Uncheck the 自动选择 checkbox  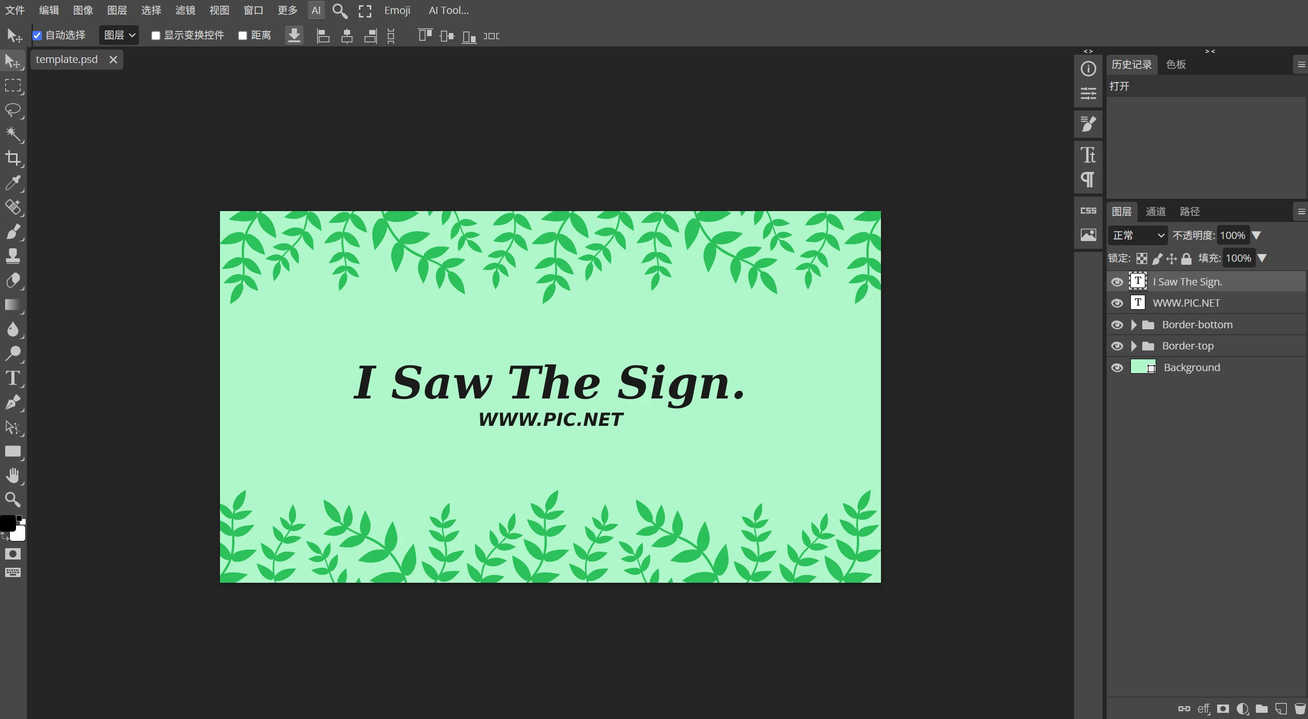37,36
